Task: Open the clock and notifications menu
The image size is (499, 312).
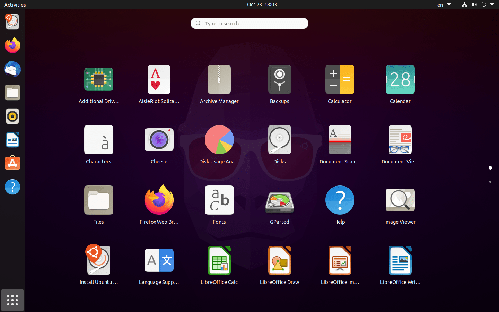Action: point(262,5)
